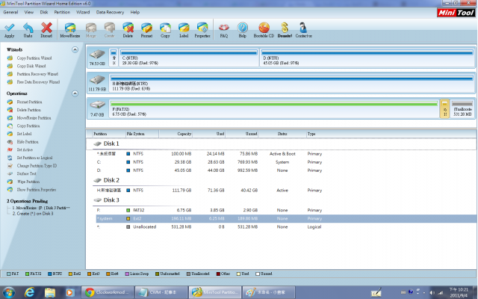
Task: Launch Free Data Recovery Wizard
Action: 38,81
